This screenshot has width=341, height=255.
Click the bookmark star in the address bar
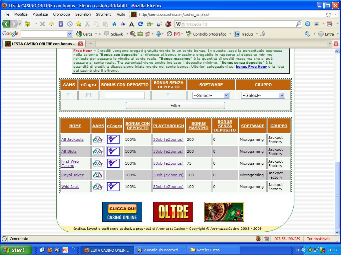[328, 15]
